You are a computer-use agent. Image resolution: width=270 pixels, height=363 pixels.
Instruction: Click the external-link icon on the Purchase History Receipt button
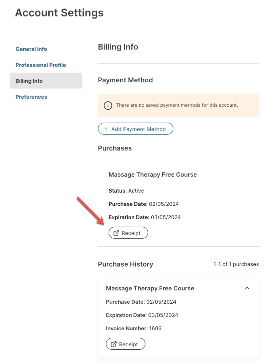coord(114,344)
